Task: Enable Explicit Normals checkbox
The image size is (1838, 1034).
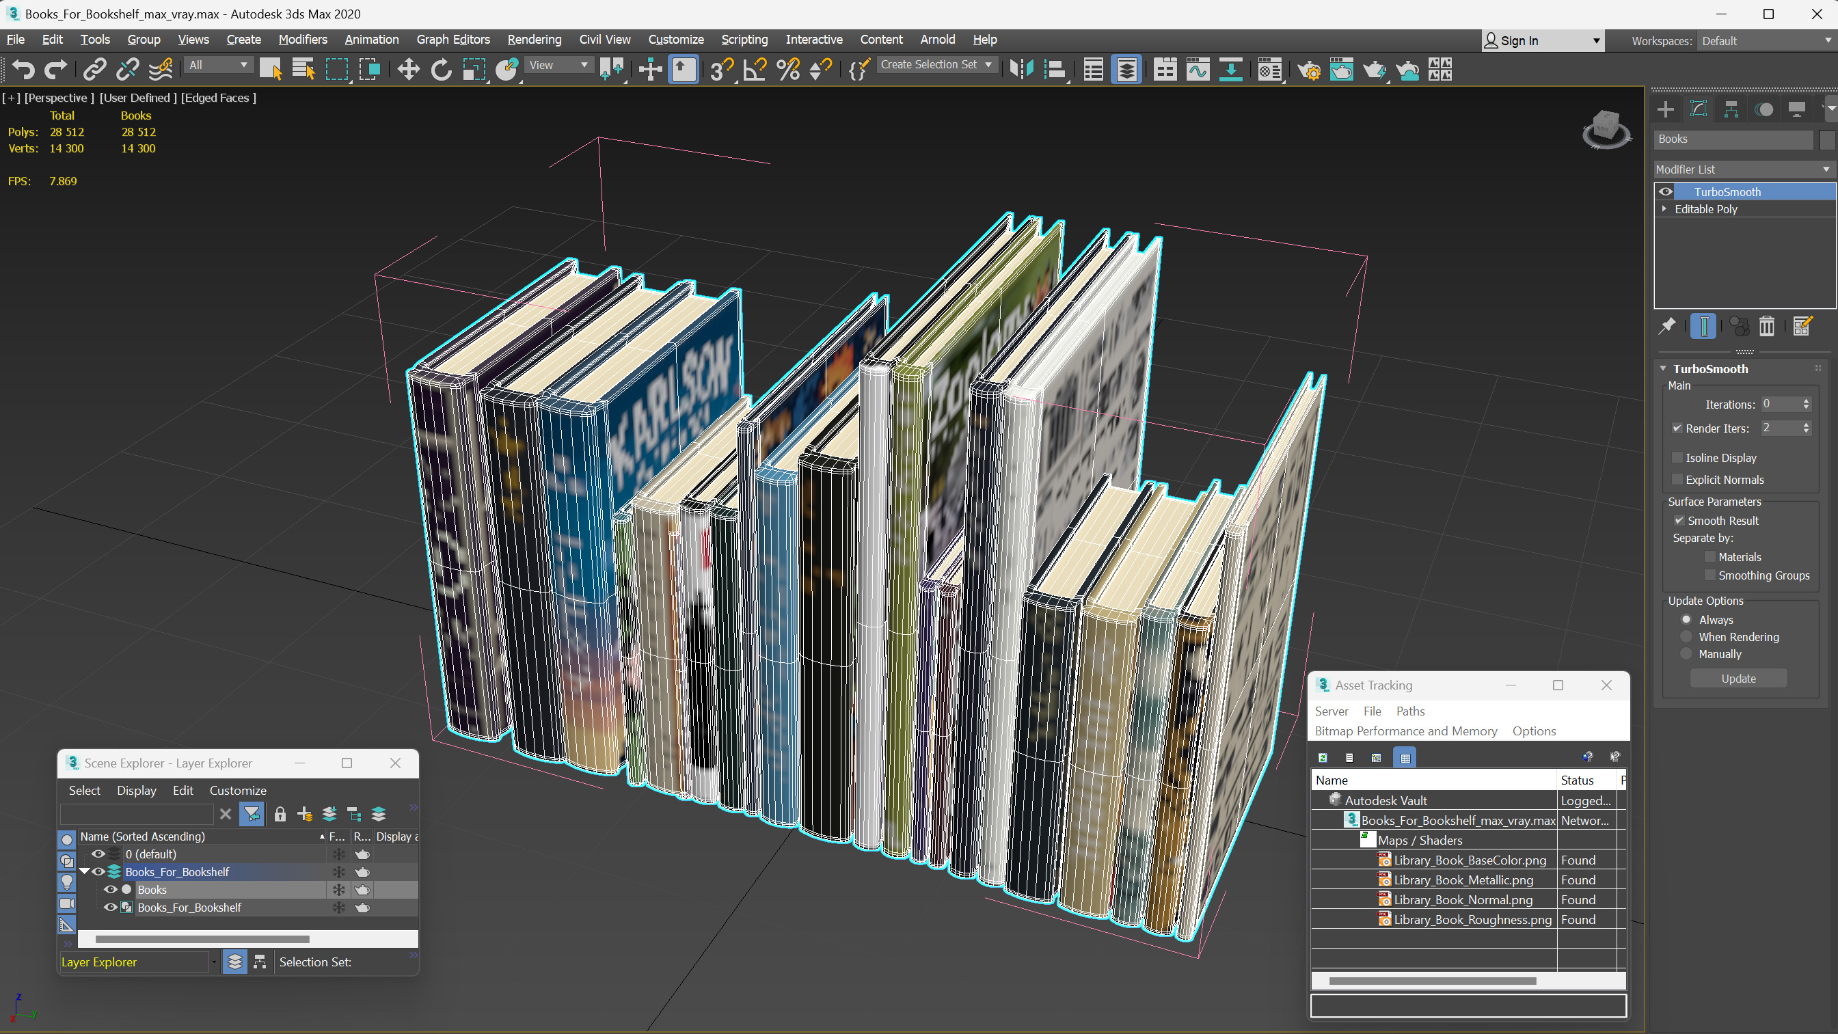Action: [x=1677, y=480]
